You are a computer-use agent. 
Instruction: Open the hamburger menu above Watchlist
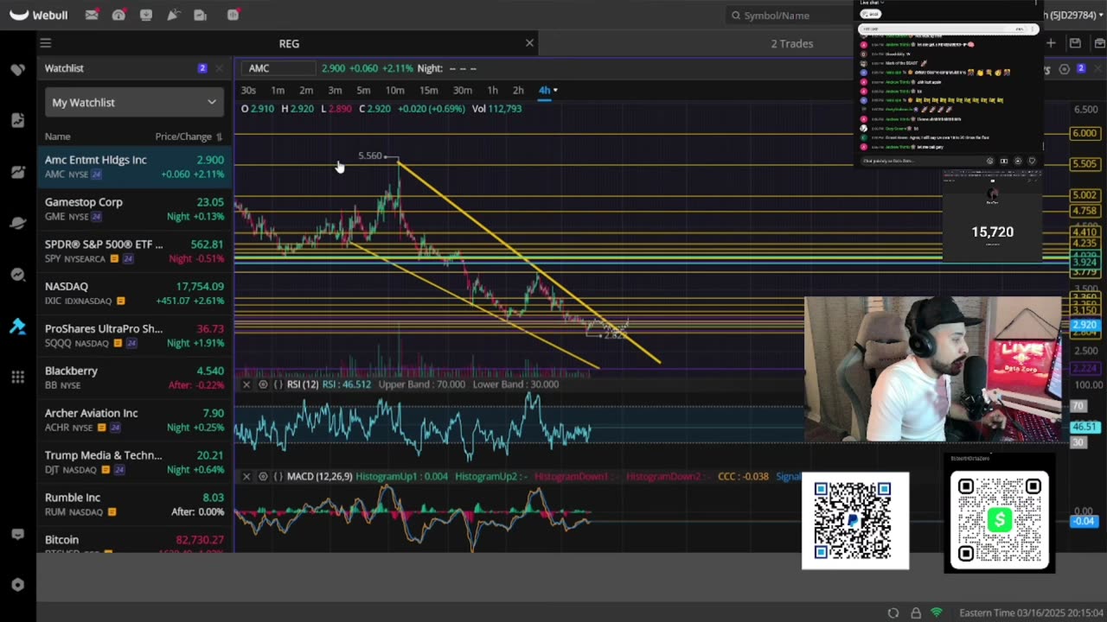point(46,43)
